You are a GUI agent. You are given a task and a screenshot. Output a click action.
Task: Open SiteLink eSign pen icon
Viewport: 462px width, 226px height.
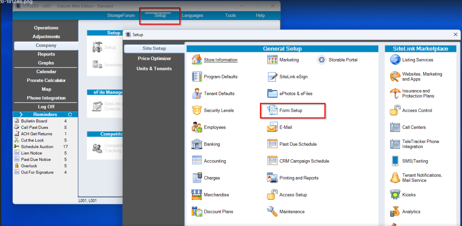(272, 76)
